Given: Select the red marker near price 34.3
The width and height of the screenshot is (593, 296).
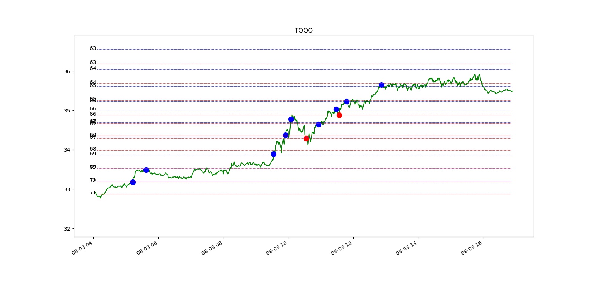Looking at the screenshot, I should tap(306, 138).
